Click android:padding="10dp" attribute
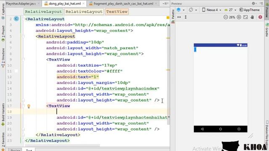Screen dimensions: 269x151 point(75,42)
